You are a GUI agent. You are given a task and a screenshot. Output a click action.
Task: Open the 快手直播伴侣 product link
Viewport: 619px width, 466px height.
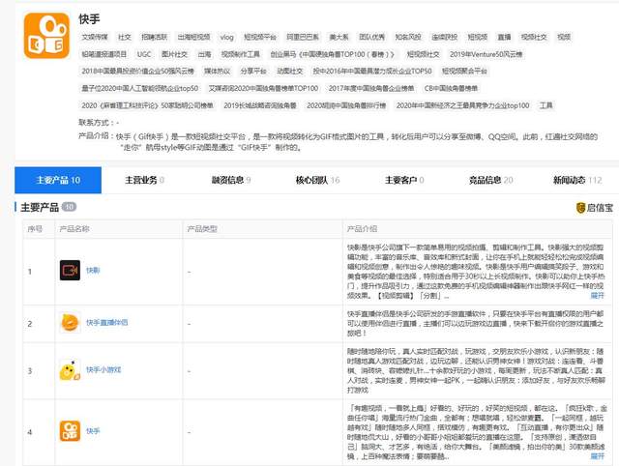pyautogui.click(x=107, y=323)
